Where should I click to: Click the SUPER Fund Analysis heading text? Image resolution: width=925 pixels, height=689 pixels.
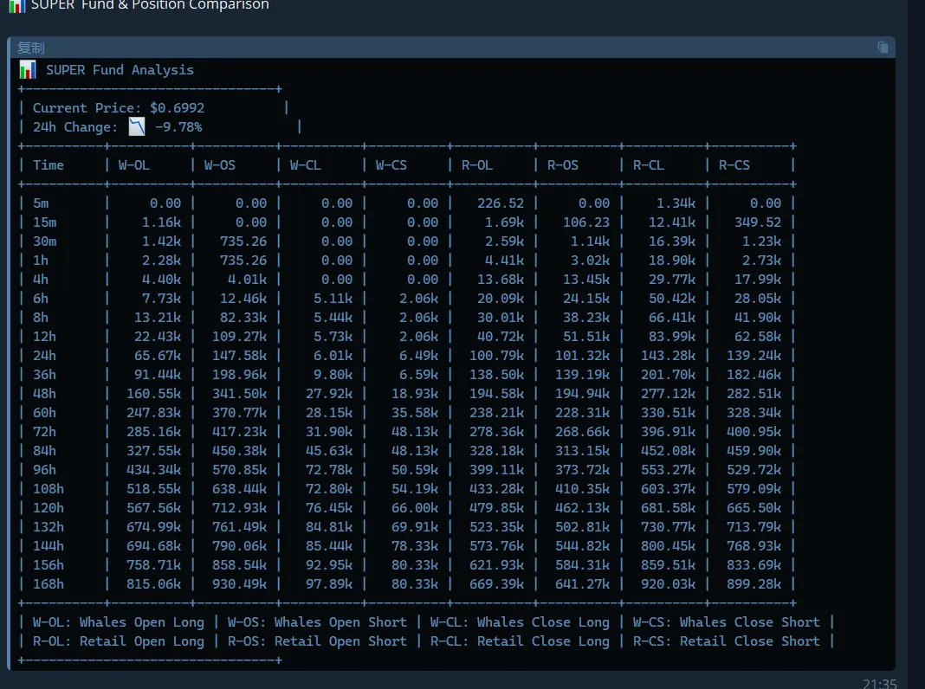120,70
